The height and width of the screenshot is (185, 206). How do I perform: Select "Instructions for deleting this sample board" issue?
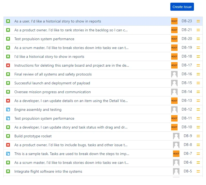coord(72,65)
